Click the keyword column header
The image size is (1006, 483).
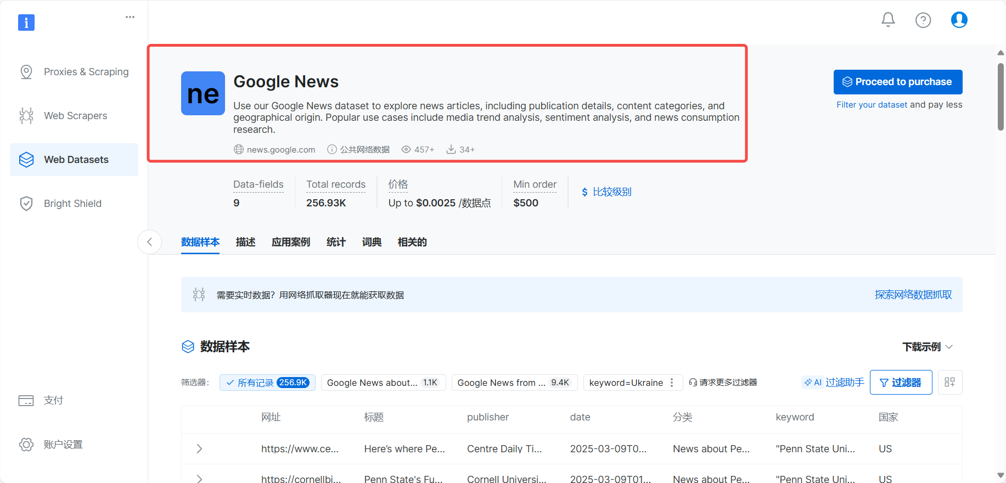tap(795, 417)
